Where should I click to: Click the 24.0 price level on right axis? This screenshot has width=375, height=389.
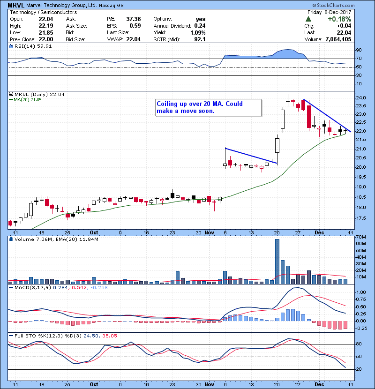pyautogui.click(x=361, y=98)
